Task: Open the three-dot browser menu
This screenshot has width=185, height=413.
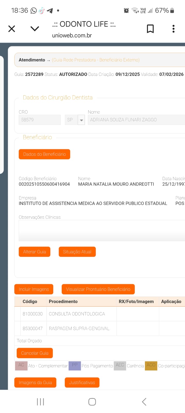Action: (173, 29)
